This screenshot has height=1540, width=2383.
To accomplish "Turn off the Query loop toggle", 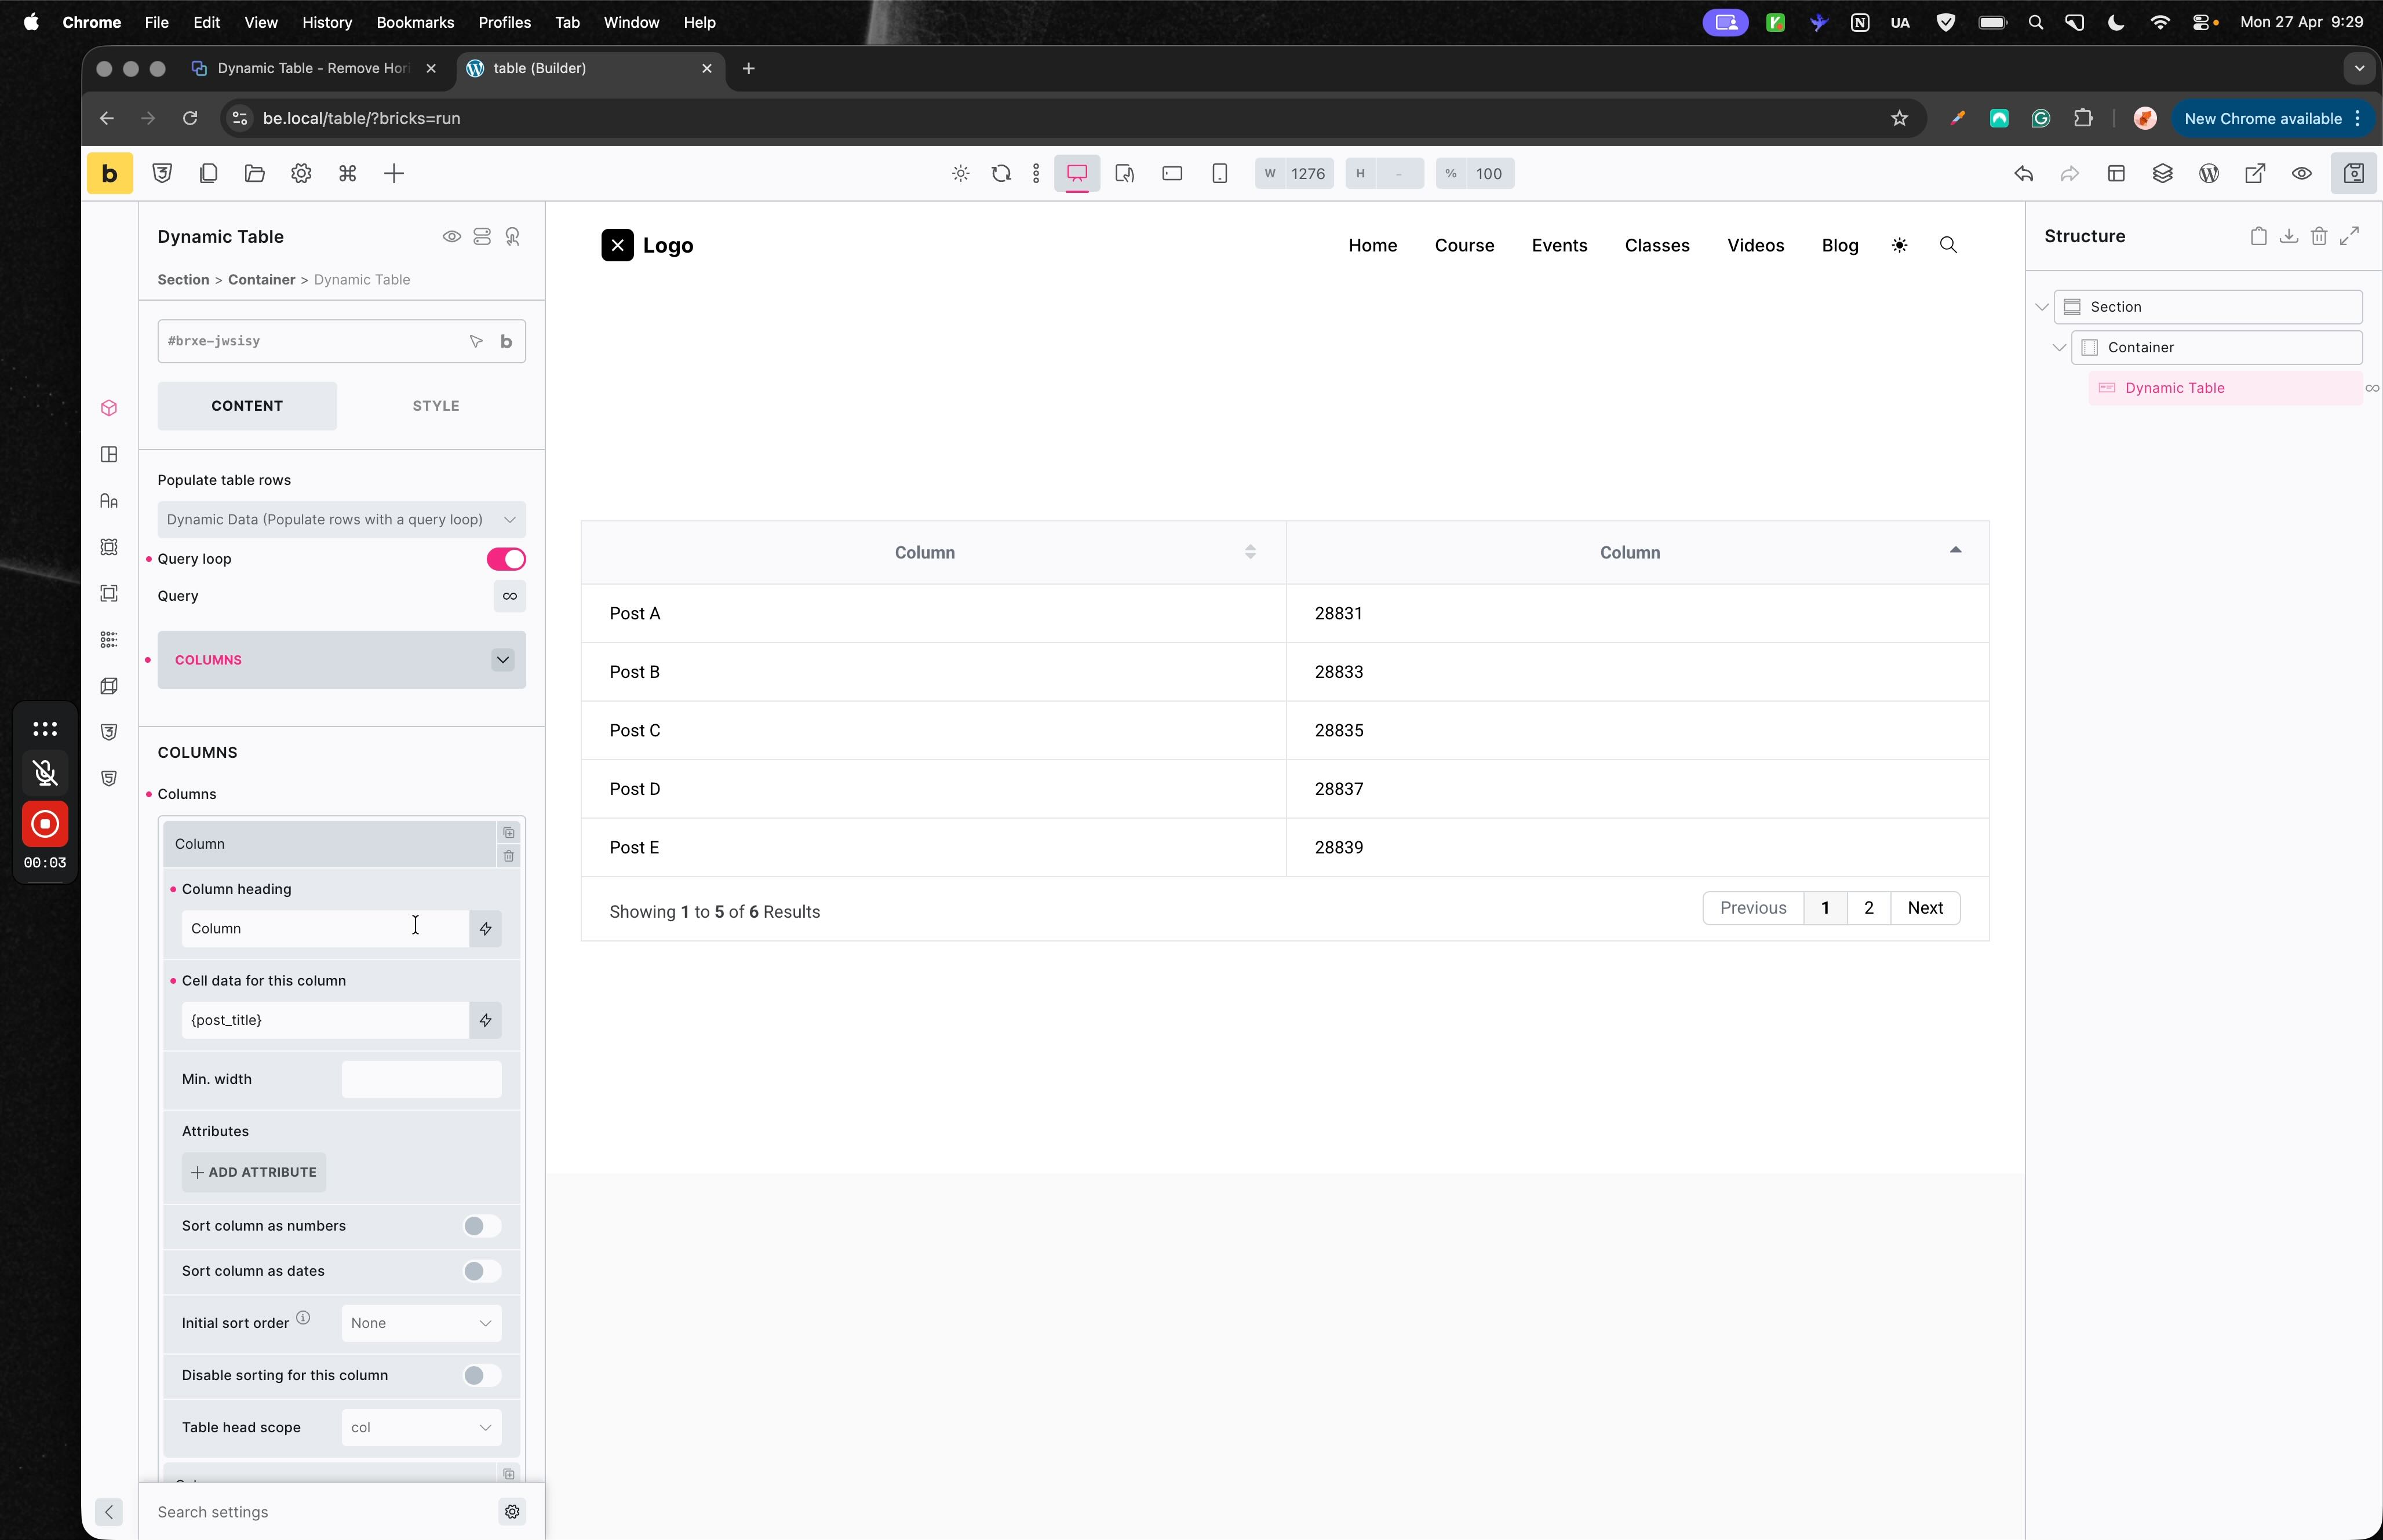I will point(506,559).
